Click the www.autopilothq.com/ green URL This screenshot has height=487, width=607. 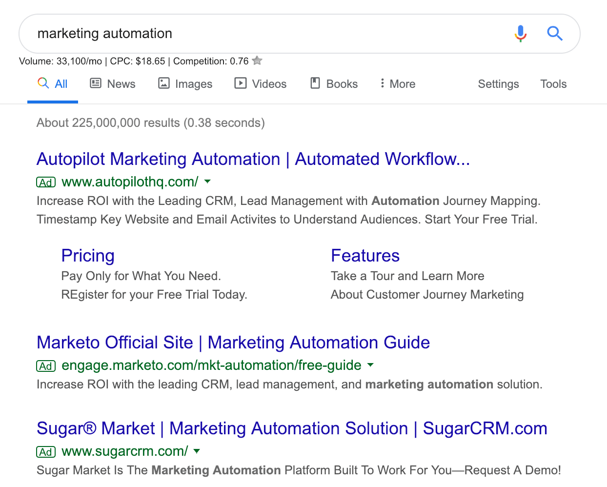pos(130,182)
